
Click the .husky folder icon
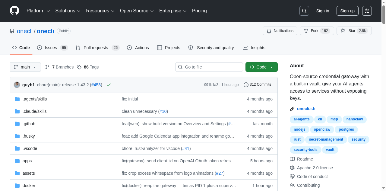tap(17, 136)
